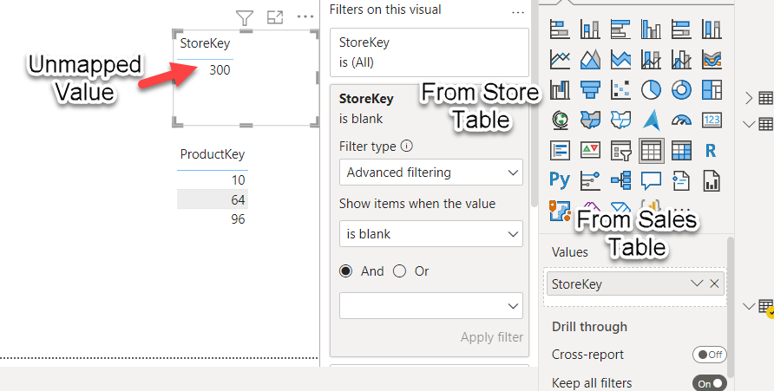
Task: Open the Advanced filtering dropdown
Action: tap(430, 173)
